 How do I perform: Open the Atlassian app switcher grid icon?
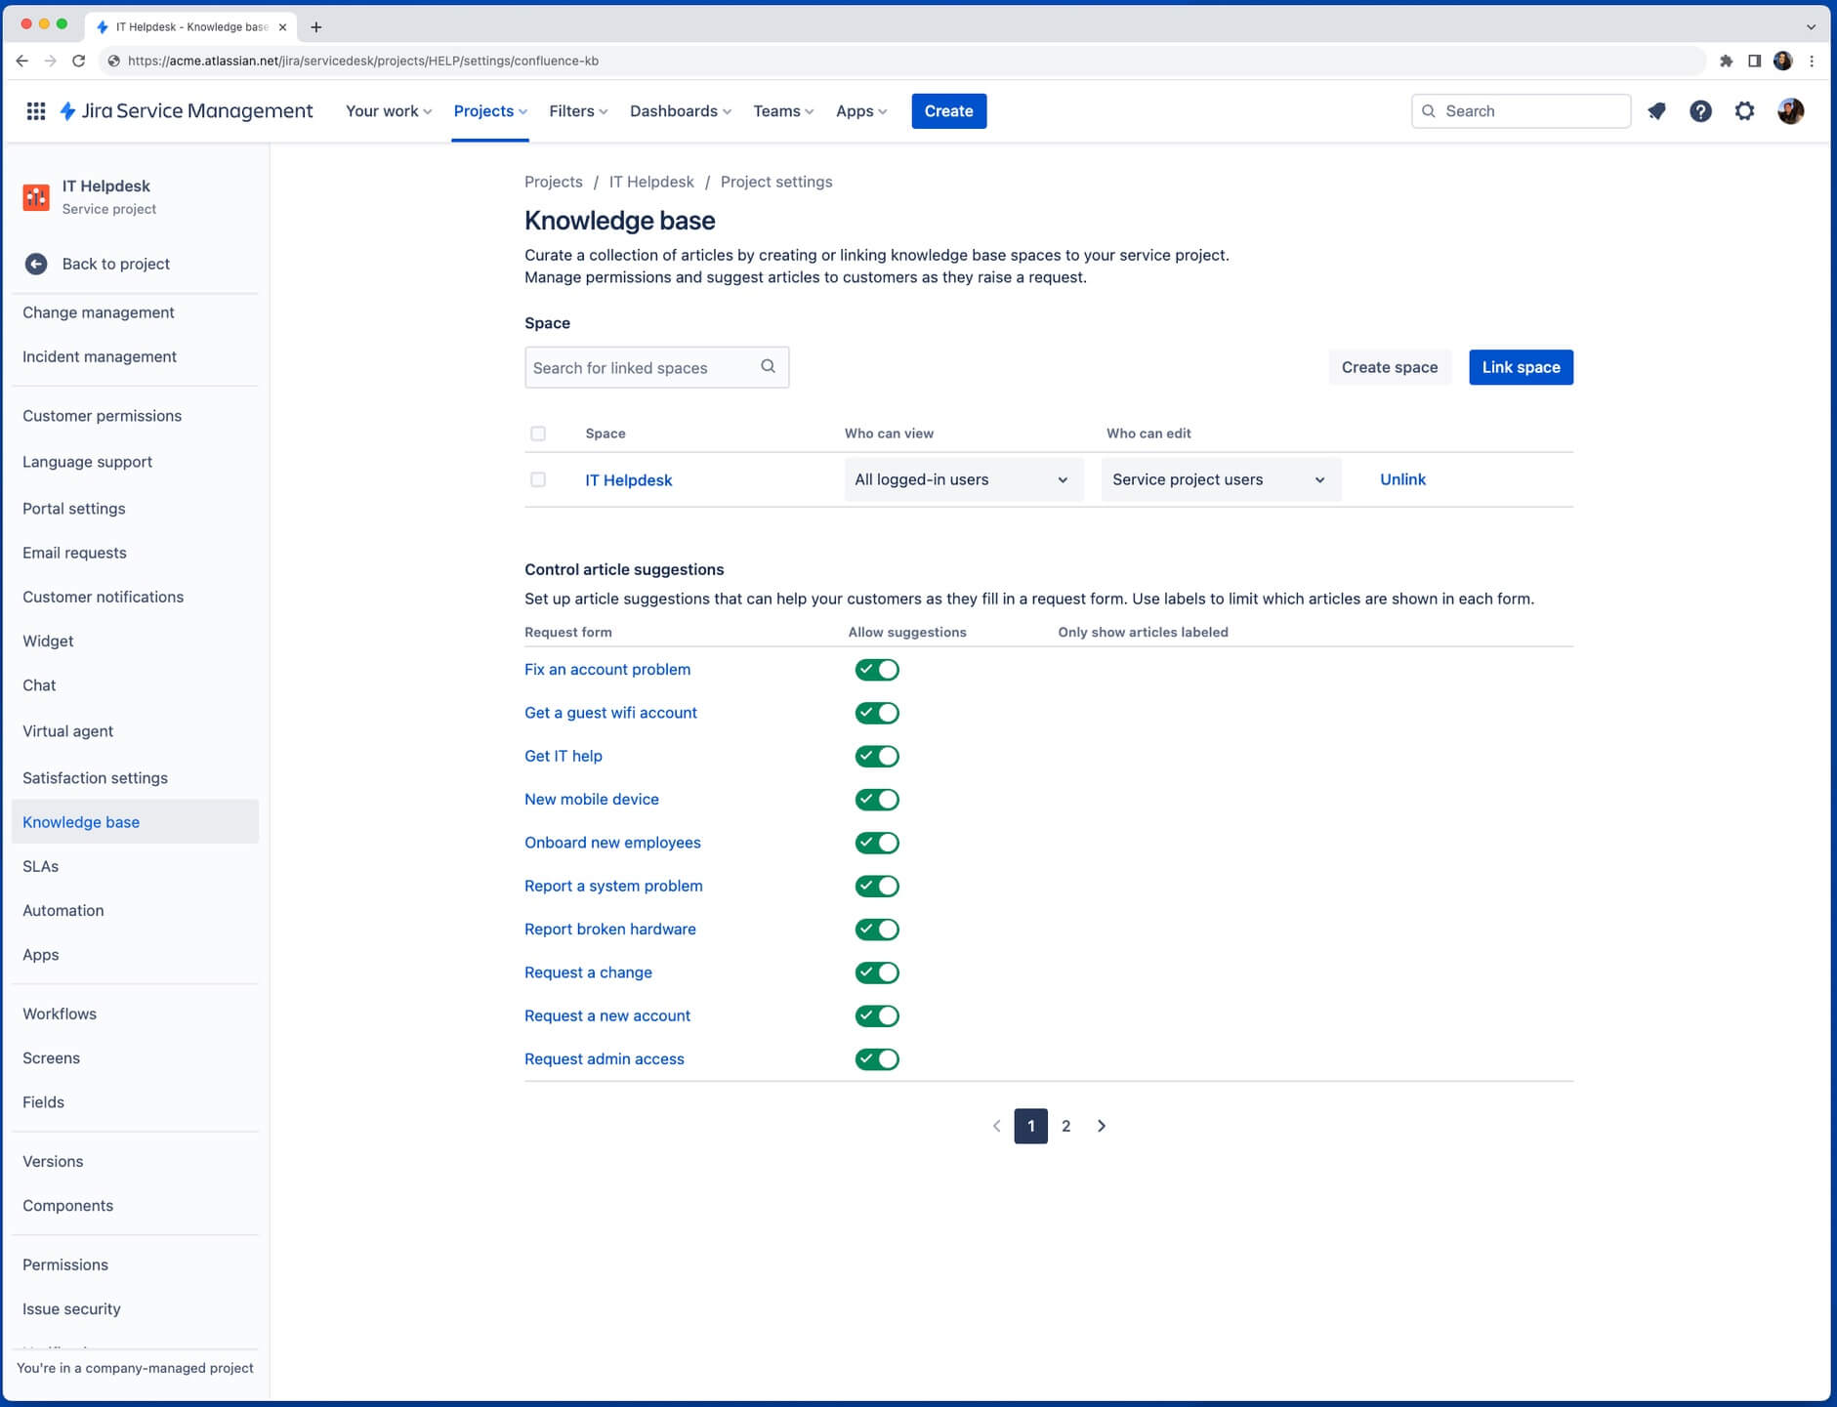point(36,110)
